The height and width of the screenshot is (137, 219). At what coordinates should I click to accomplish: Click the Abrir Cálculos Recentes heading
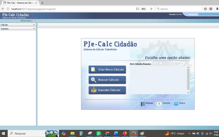(x=140, y=64)
